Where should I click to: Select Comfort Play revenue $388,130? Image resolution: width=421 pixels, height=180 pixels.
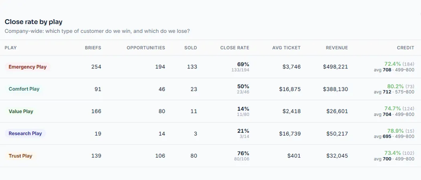click(335, 89)
